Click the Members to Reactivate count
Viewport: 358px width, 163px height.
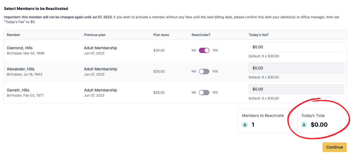pos(253,125)
